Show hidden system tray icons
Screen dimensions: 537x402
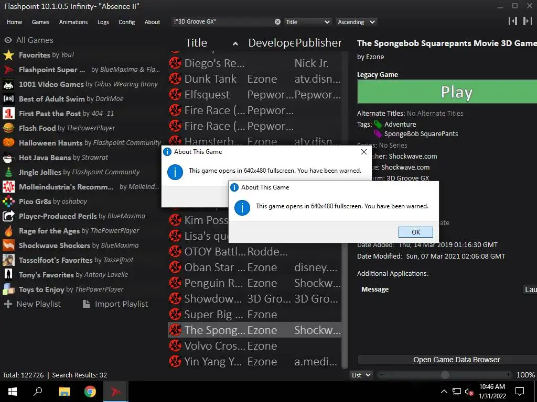pyautogui.click(x=444, y=392)
